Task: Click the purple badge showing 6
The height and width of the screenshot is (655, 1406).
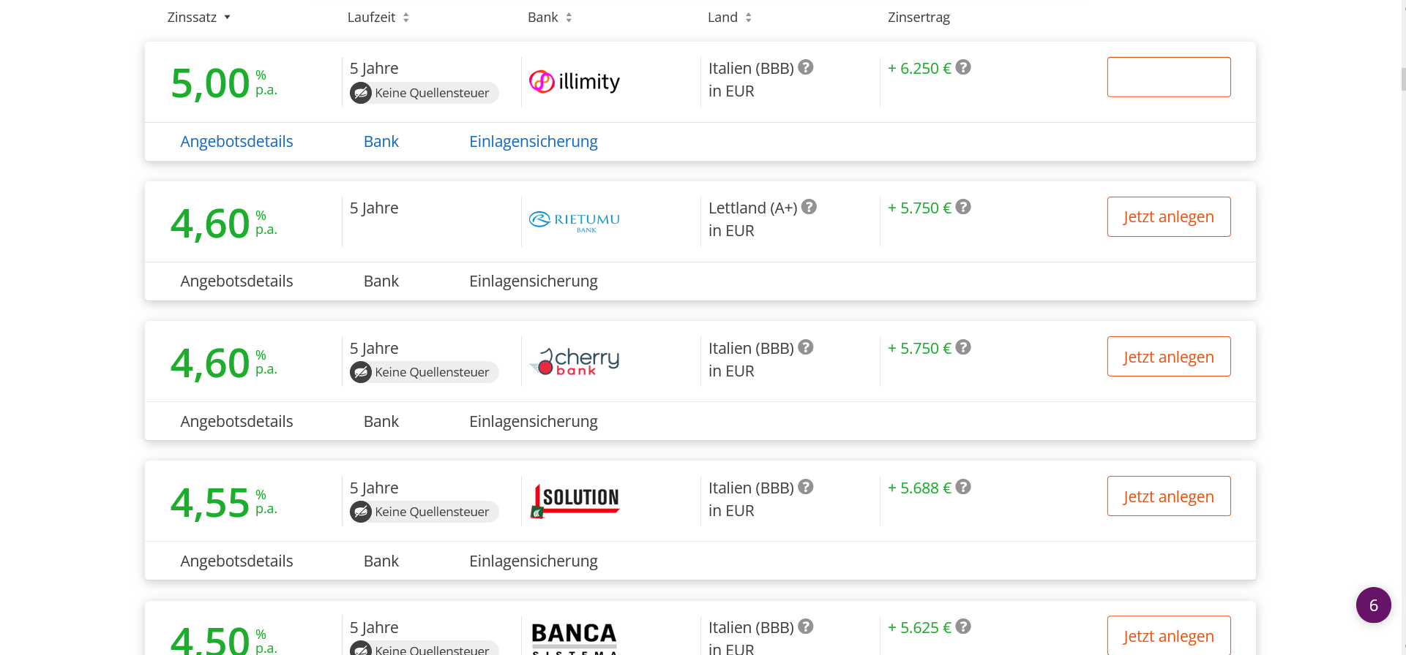Action: [x=1374, y=605]
